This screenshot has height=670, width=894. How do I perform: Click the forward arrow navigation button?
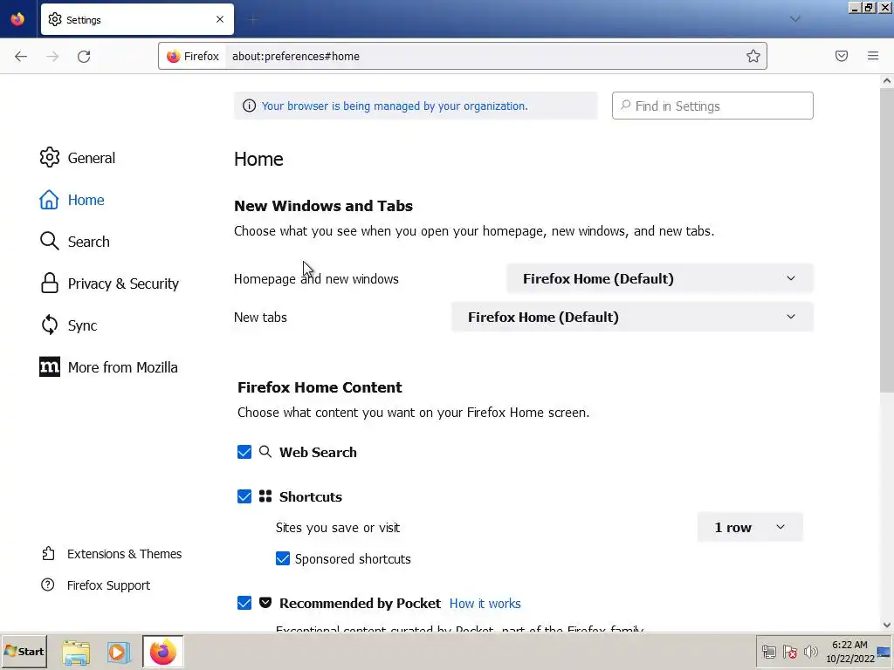52,57
